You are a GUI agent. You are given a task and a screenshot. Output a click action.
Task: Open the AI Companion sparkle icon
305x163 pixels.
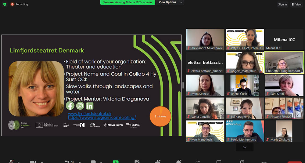pyautogui.click(x=158, y=162)
